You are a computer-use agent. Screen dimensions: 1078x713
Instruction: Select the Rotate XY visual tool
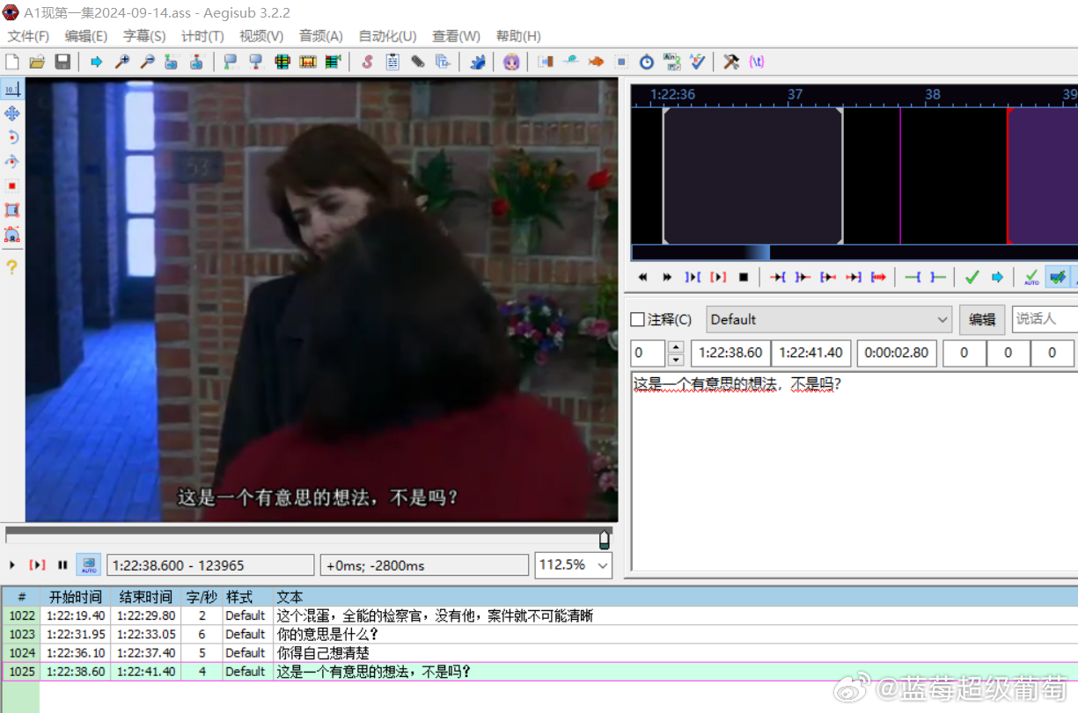(12, 162)
